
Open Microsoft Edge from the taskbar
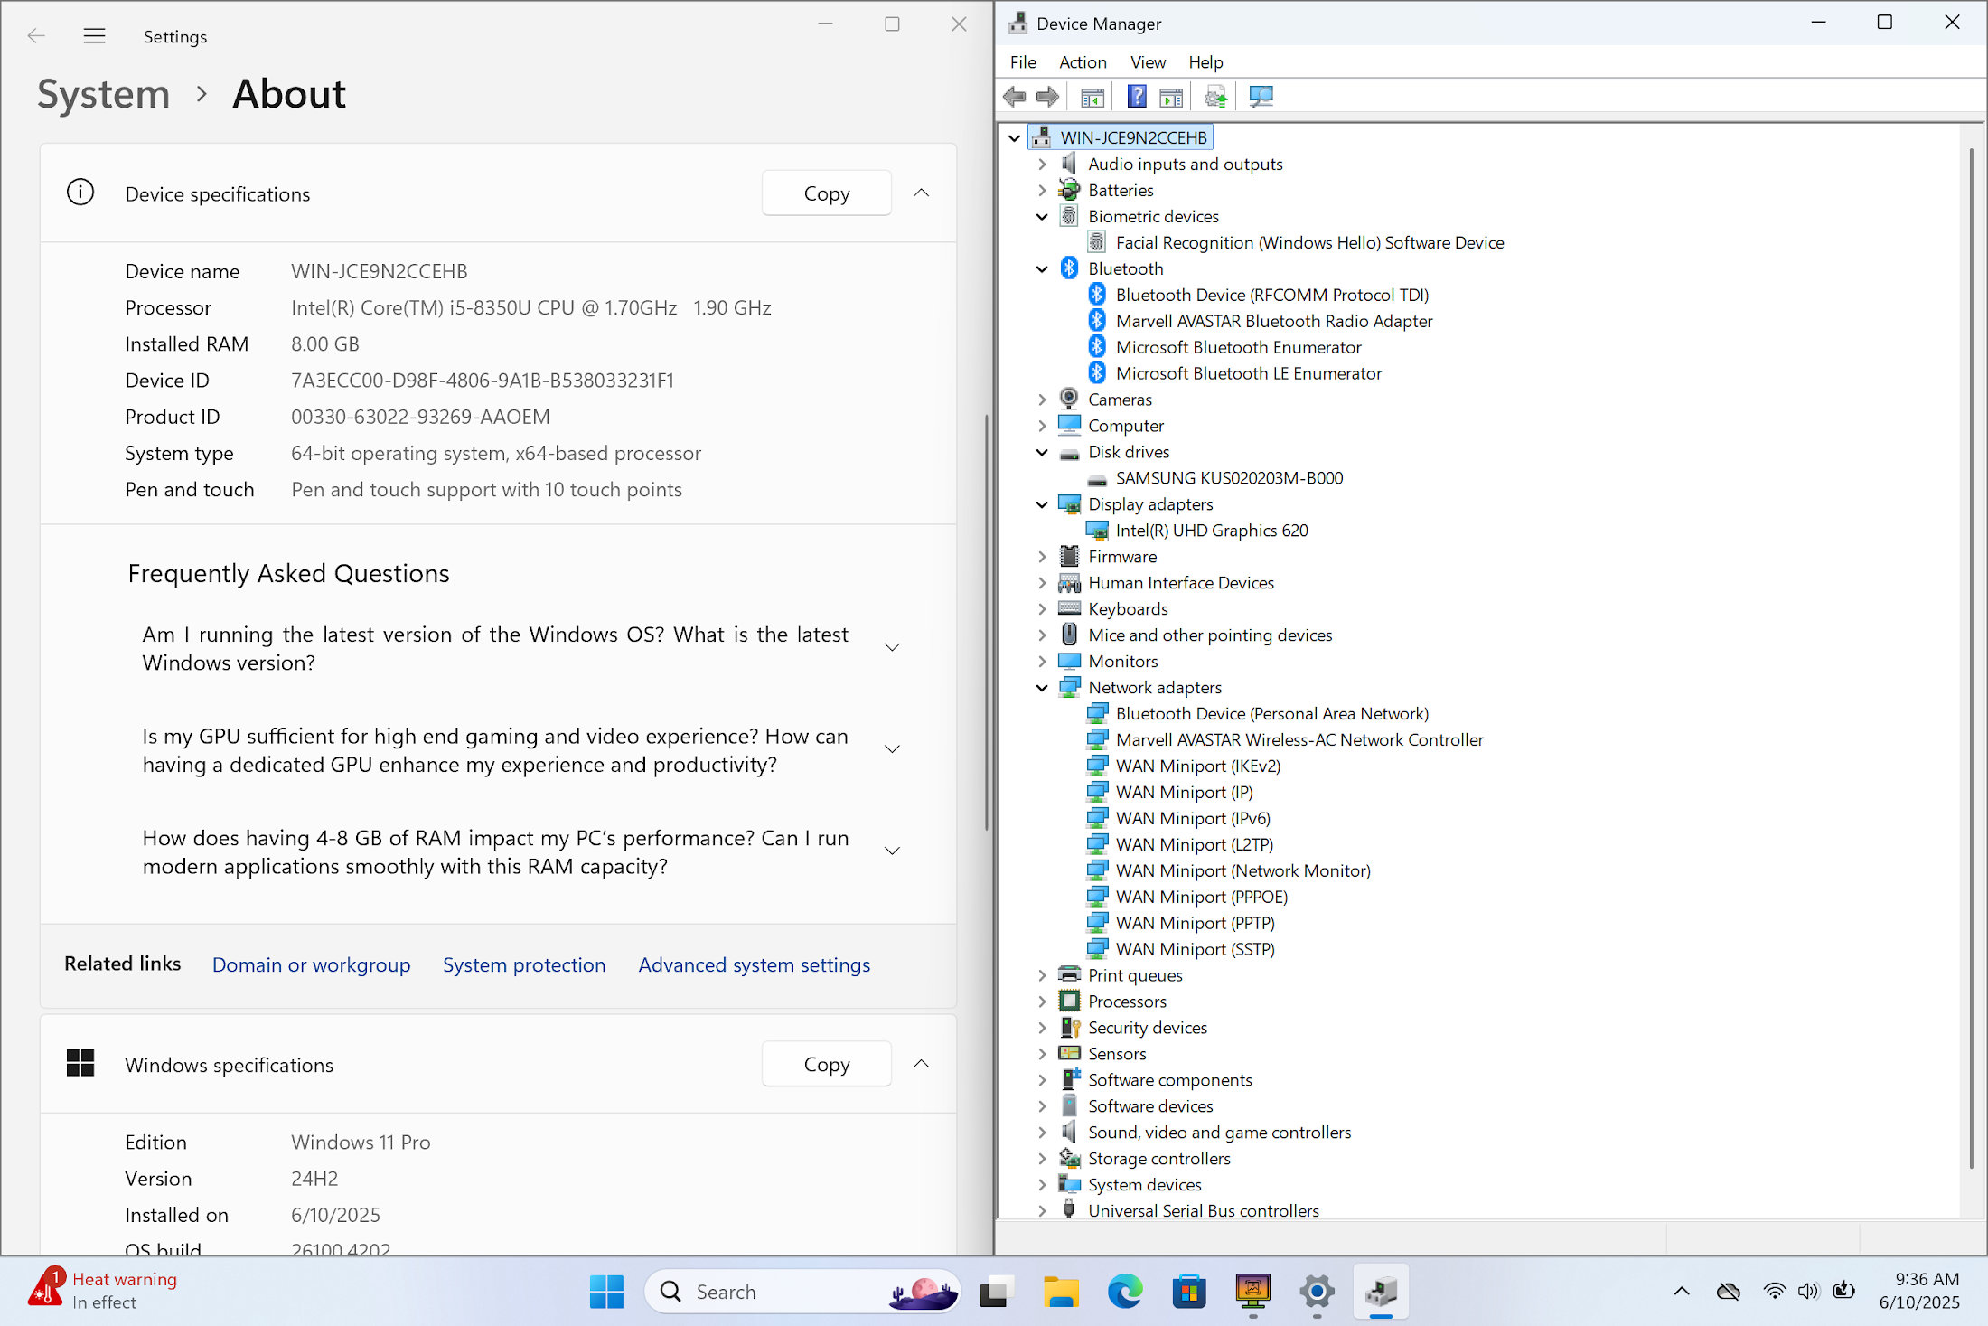[x=1125, y=1292]
